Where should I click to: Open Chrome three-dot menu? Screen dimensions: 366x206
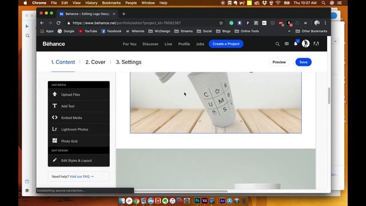[x=325, y=23]
